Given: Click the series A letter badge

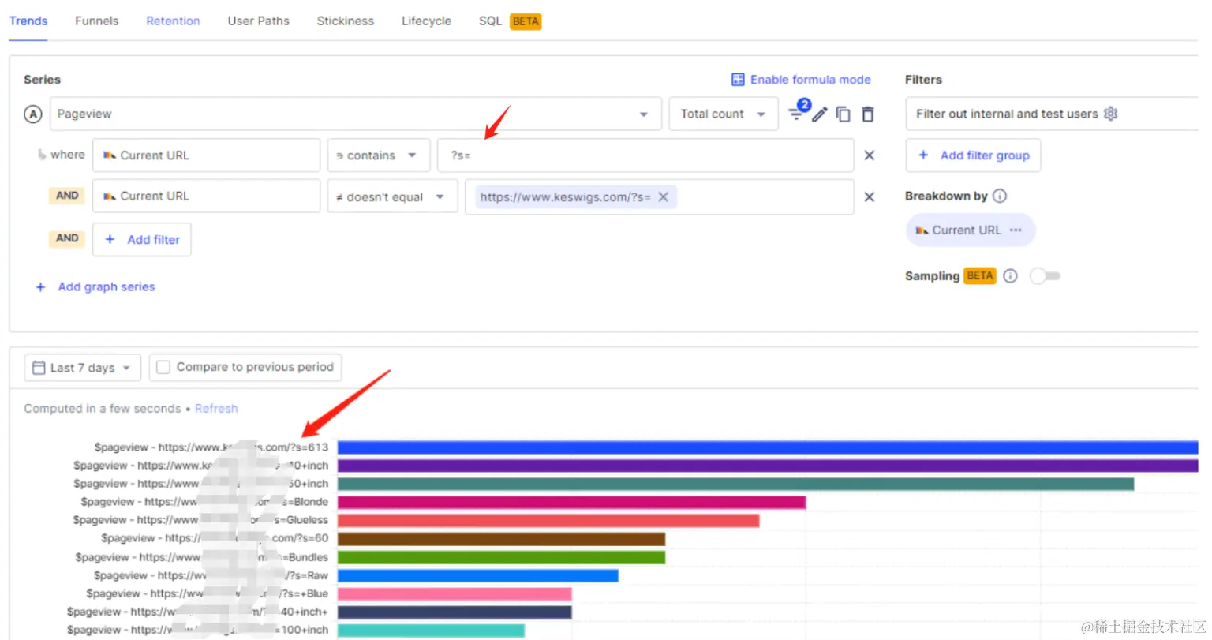Looking at the screenshot, I should 33,114.
